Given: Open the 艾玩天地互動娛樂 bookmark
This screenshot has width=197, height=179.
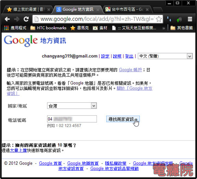Looking at the screenshot, I should [x=134, y=28].
